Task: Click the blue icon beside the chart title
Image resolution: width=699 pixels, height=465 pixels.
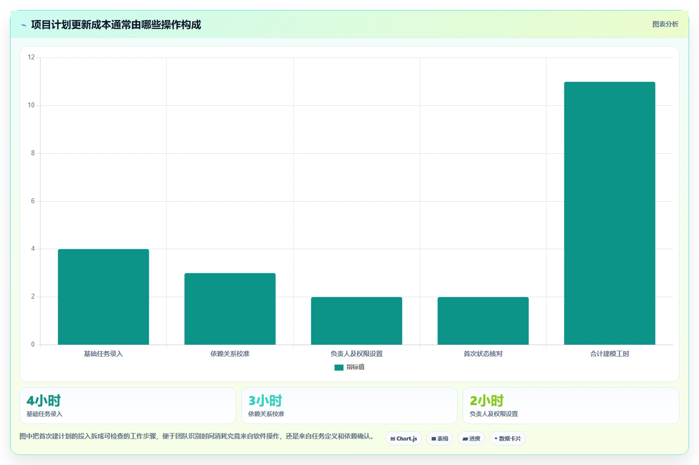Action: click(x=23, y=25)
